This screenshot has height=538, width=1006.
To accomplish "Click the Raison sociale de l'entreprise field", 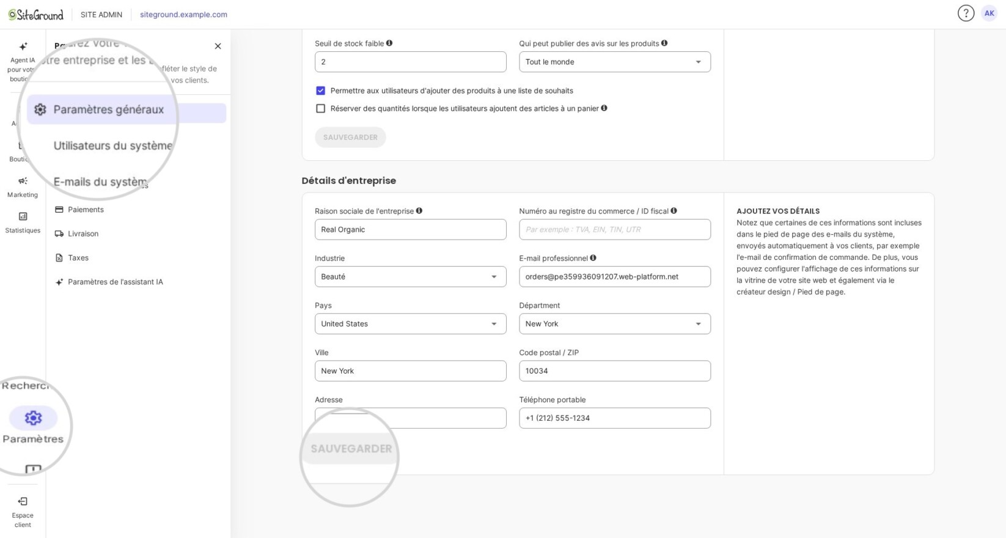I will pos(411,229).
